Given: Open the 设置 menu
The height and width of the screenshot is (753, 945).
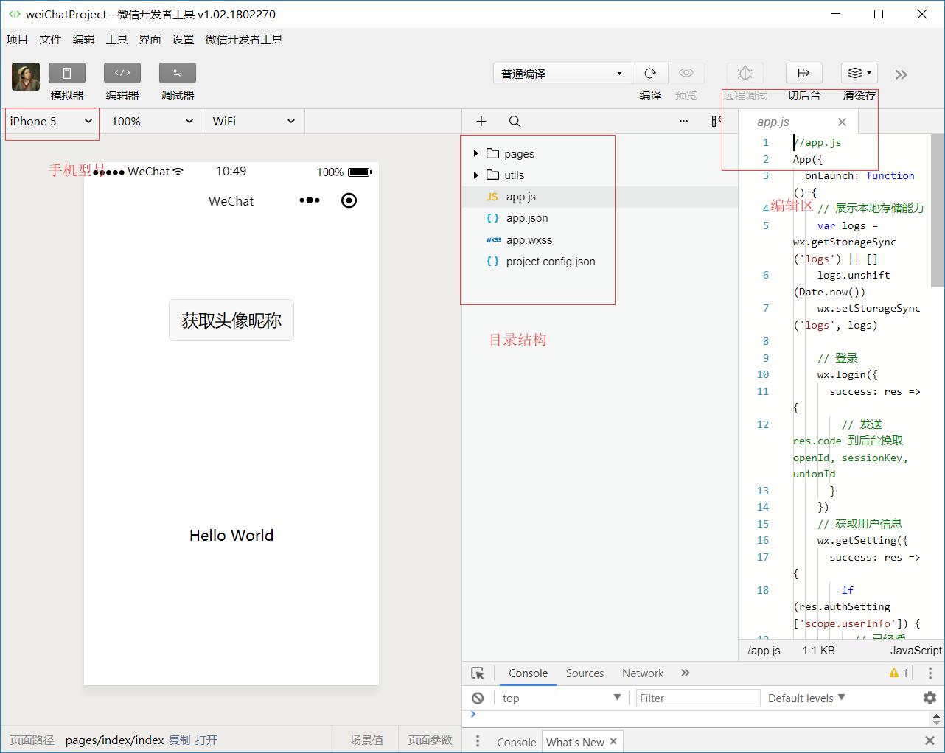Looking at the screenshot, I should (183, 39).
